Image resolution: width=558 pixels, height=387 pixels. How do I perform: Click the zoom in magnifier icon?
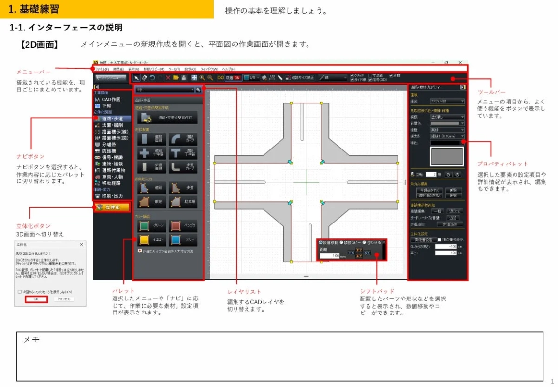tap(202, 77)
